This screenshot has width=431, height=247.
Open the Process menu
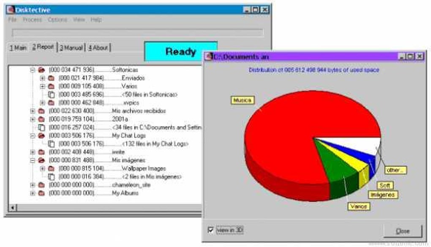pos(32,19)
